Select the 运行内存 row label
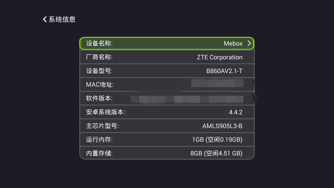The height and width of the screenshot is (188, 334). pyautogui.click(x=99, y=140)
